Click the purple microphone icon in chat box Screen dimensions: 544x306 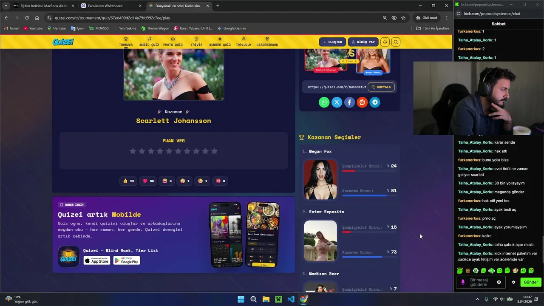(463, 282)
